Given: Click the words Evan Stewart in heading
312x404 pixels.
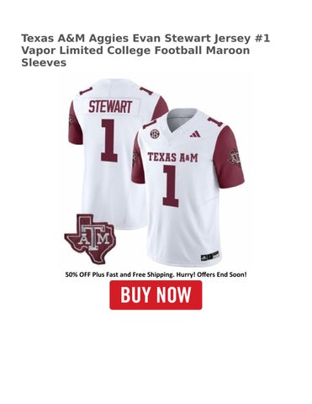Looking at the screenshot, I should coord(172,38).
